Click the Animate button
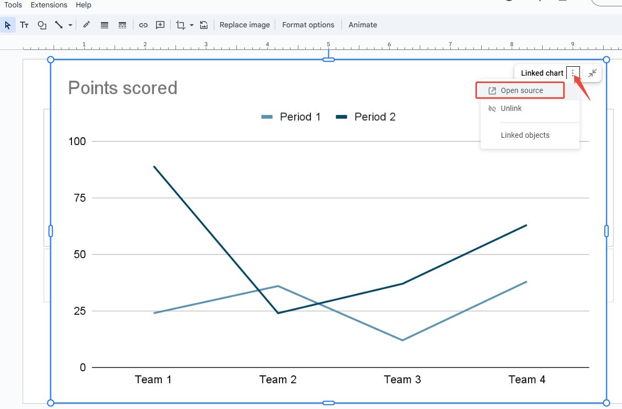Image resolution: width=622 pixels, height=409 pixels. 362,25
